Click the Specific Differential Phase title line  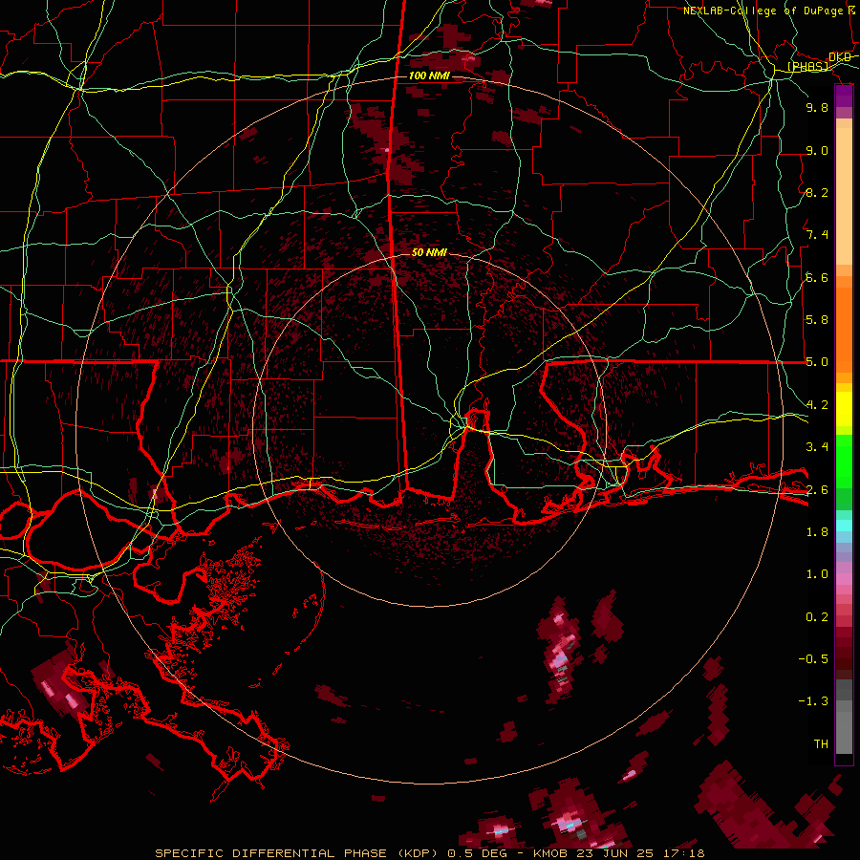point(430,853)
